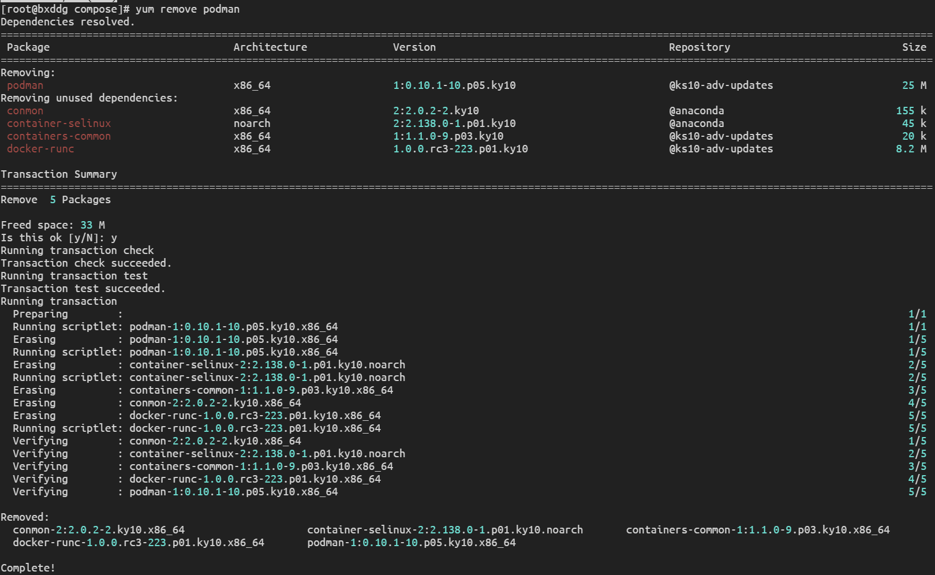Click the 'Dependencies resolved.' line
The height and width of the screenshot is (575, 935).
(68, 22)
